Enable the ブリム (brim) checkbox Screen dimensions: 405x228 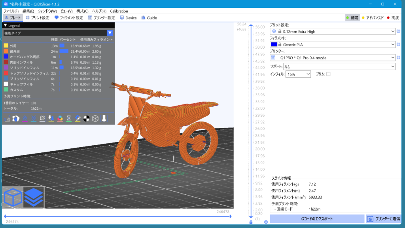pos(328,74)
